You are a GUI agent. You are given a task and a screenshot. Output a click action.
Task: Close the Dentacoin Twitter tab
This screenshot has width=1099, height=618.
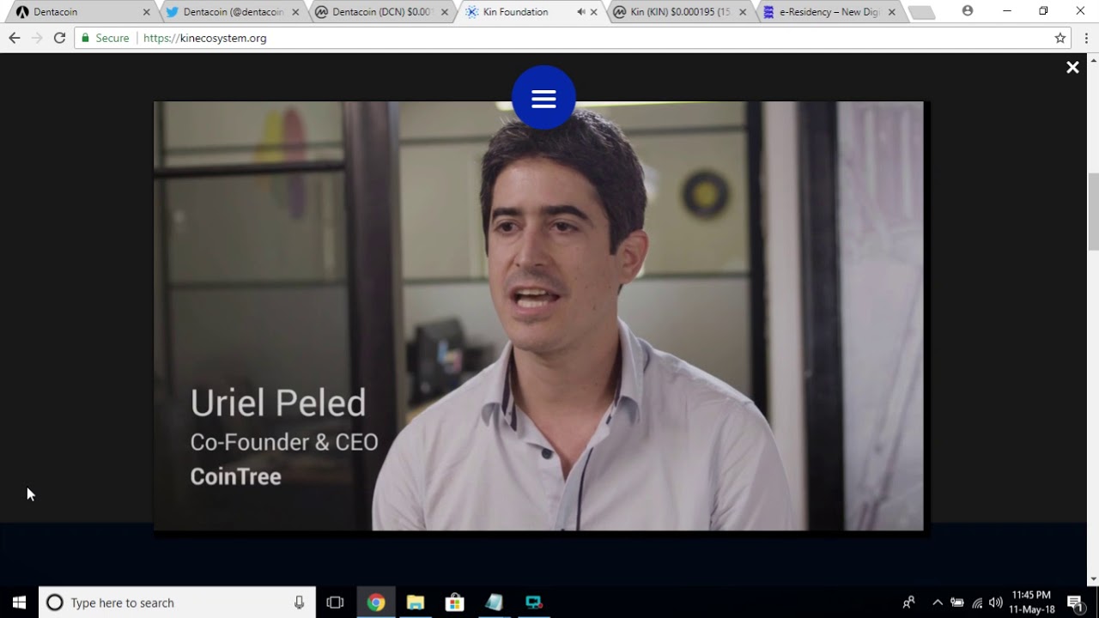click(x=295, y=12)
